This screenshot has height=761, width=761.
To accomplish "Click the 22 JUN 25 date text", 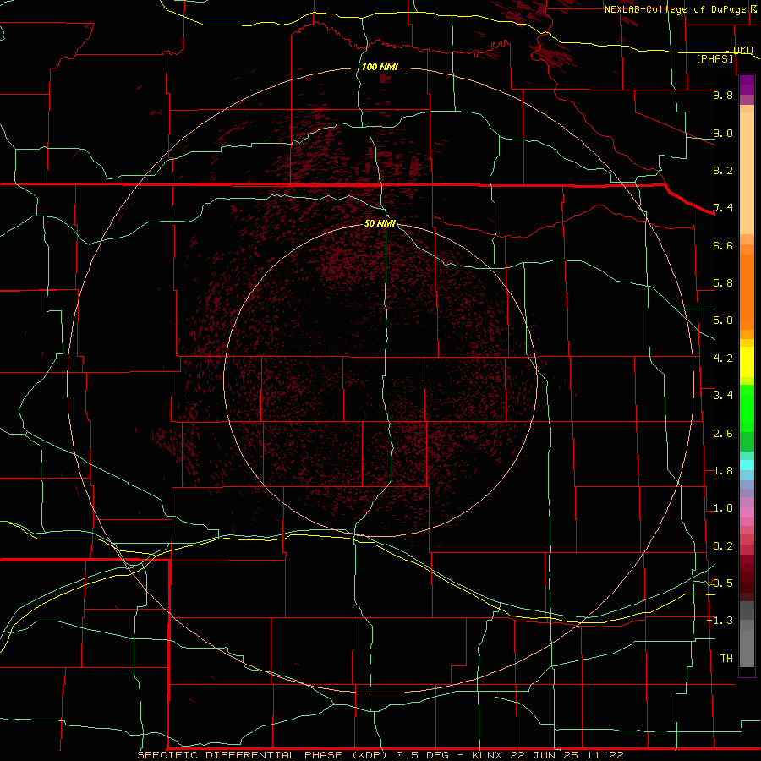I will pos(544,755).
